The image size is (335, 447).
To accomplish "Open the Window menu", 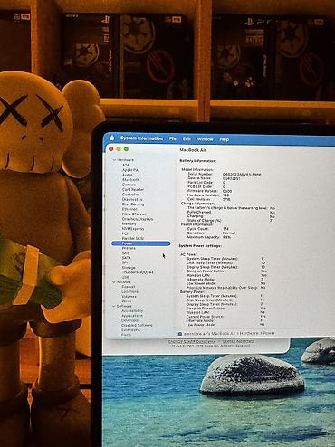I will pyautogui.click(x=206, y=139).
